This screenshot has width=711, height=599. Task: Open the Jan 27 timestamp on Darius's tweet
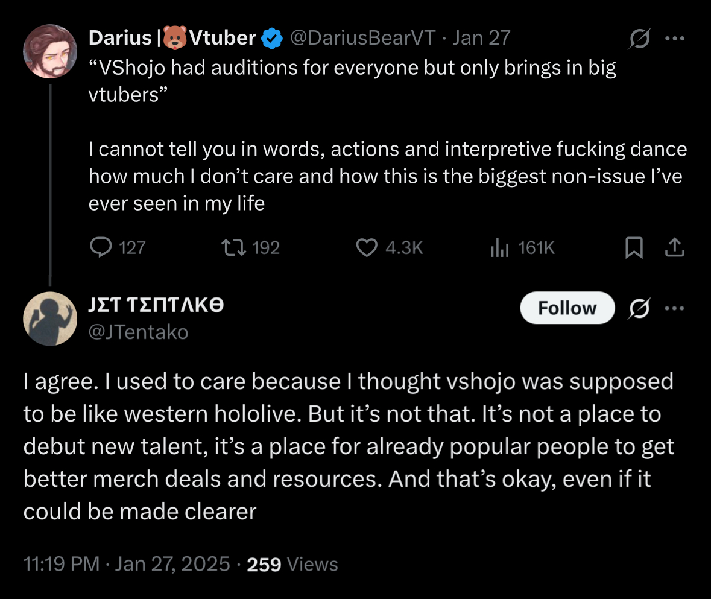coord(481,39)
